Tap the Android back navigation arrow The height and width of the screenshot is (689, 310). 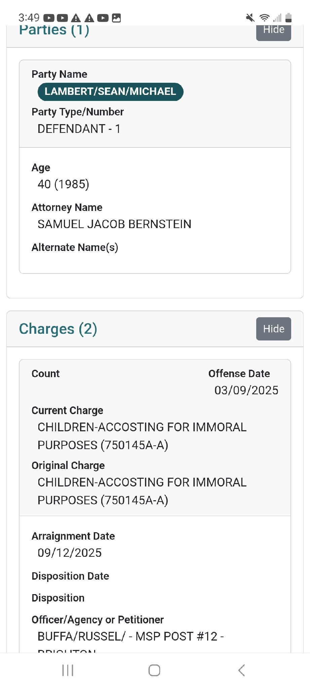[241, 670]
